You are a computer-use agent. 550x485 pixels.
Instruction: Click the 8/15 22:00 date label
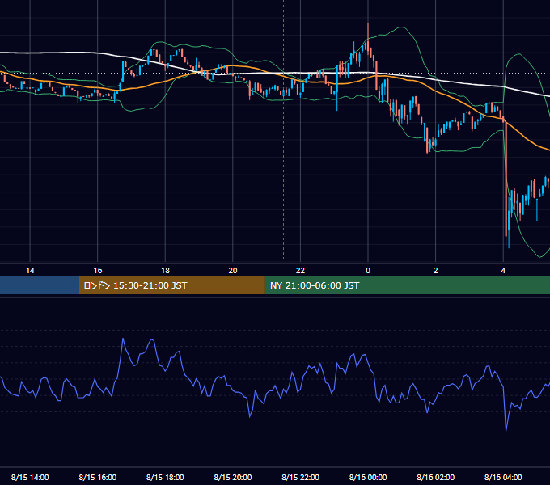301,477
